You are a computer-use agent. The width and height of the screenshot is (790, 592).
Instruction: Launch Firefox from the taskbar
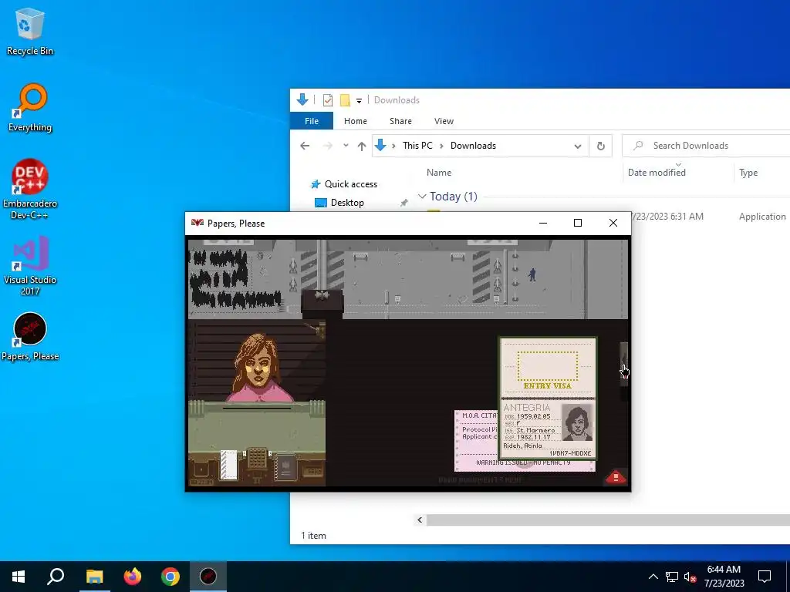pos(133,577)
